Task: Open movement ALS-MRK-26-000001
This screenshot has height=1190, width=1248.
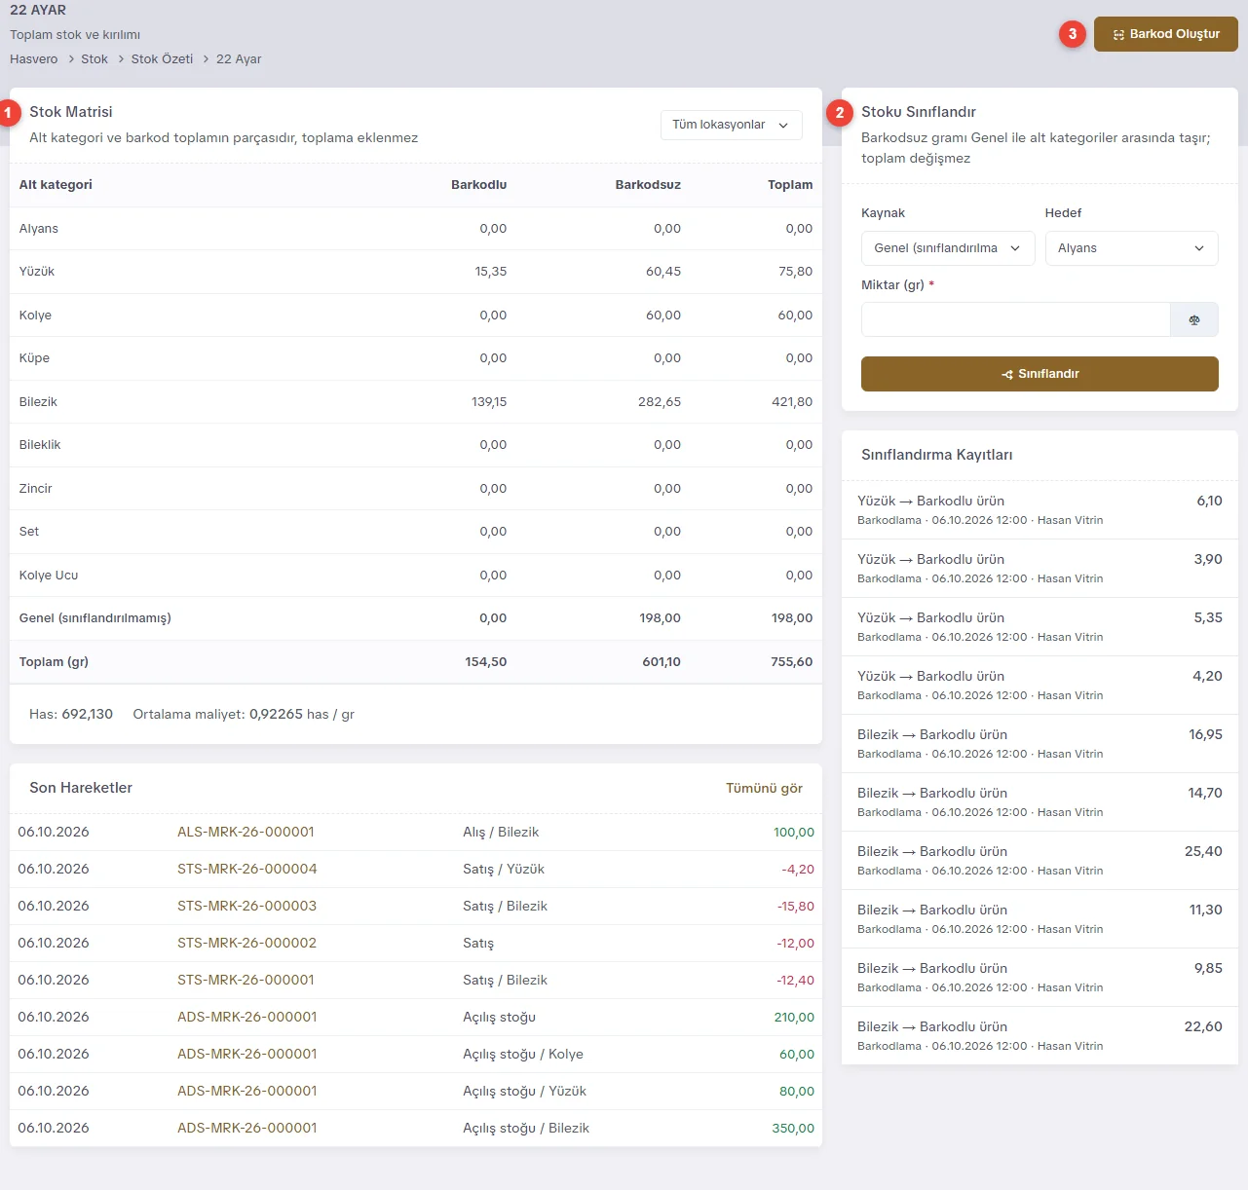Action: tap(246, 832)
